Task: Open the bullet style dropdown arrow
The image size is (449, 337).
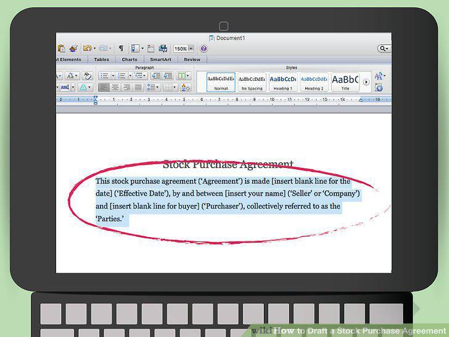Action: pyautogui.click(x=113, y=76)
